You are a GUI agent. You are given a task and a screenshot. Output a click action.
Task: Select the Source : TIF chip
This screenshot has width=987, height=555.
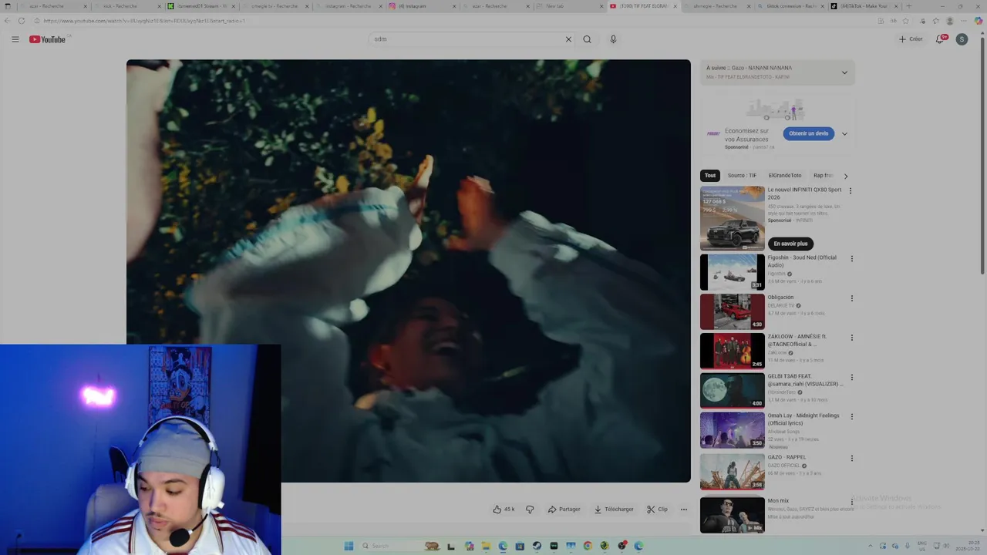coord(742,176)
